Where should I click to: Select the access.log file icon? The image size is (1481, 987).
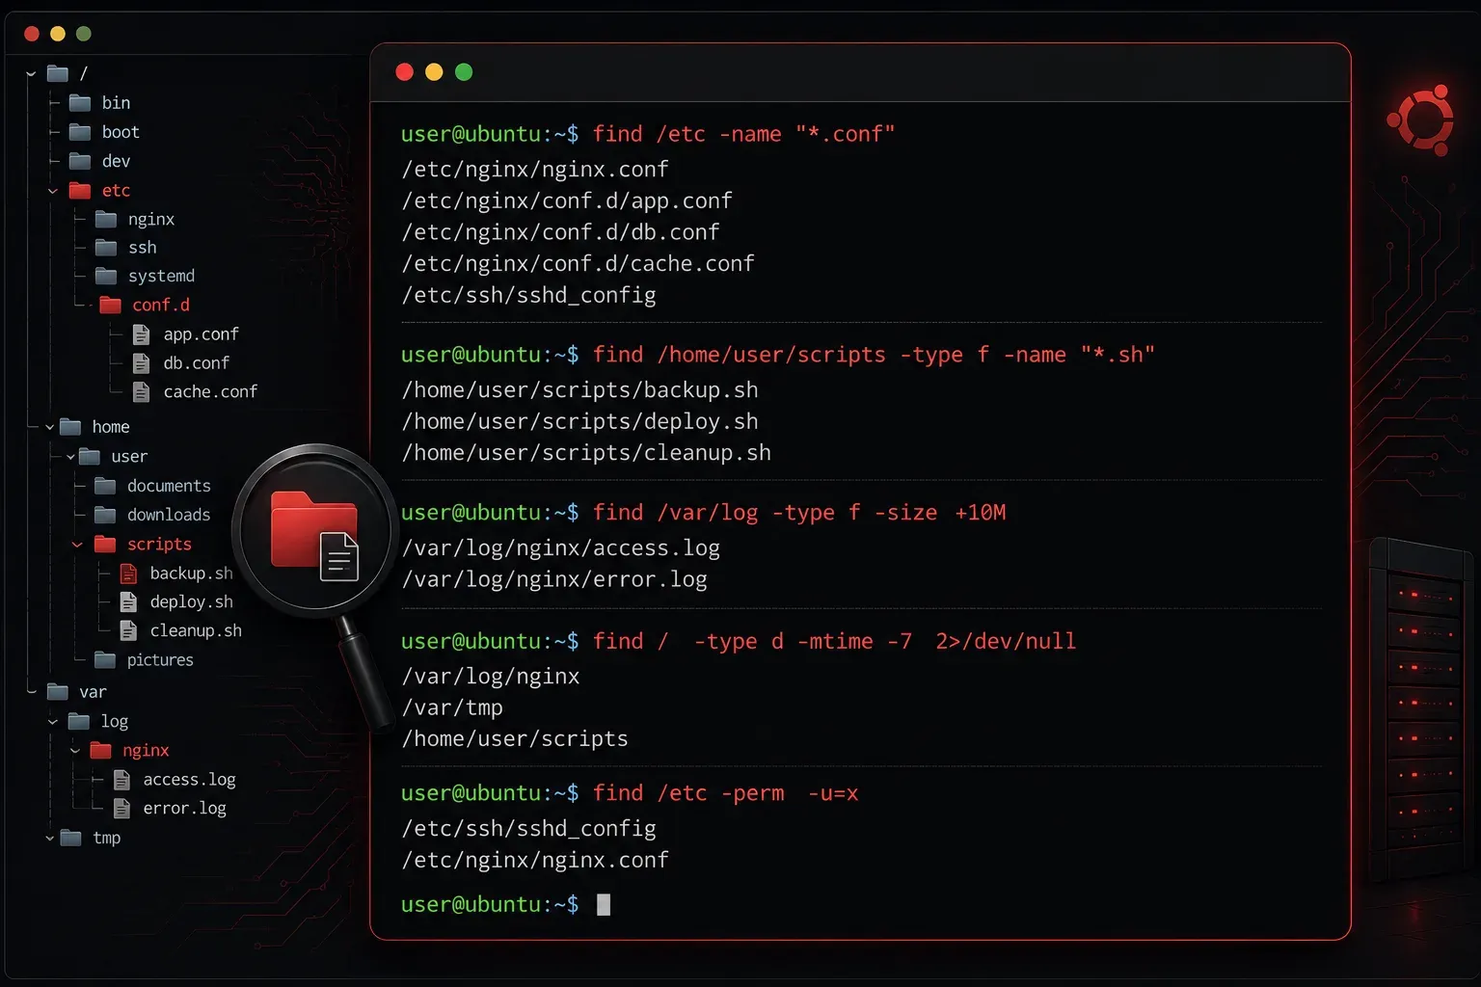point(122,780)
